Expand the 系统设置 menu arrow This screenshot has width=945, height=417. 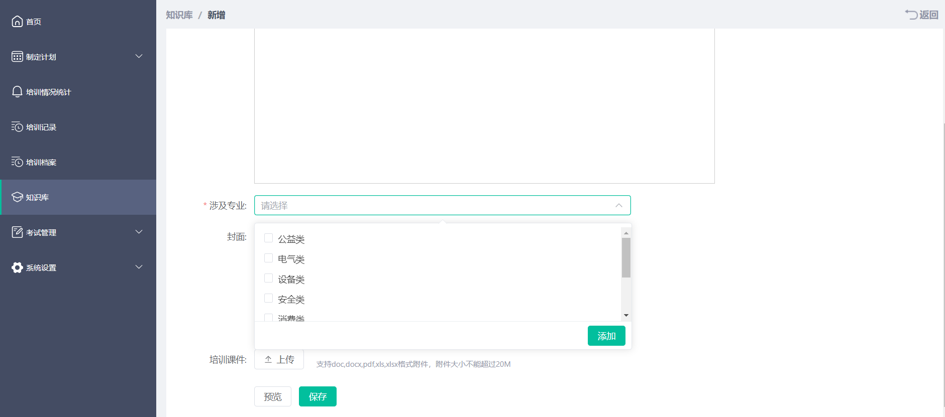tap(139, 267)
